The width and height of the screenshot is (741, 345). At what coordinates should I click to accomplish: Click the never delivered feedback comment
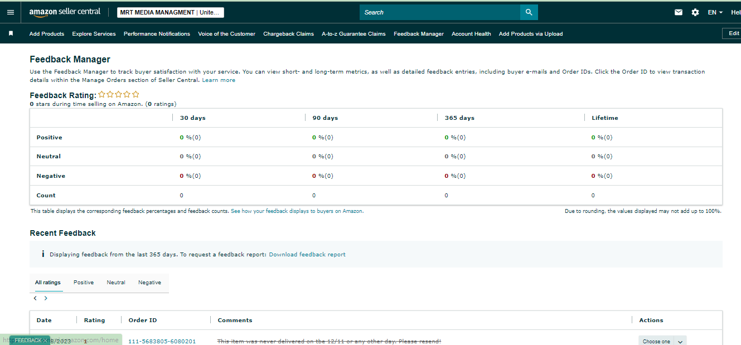[329, 341]
